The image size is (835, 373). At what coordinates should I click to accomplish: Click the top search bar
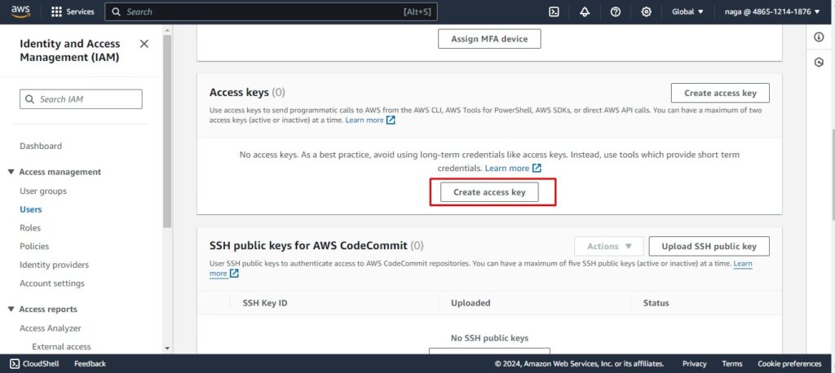coord(271,11)
